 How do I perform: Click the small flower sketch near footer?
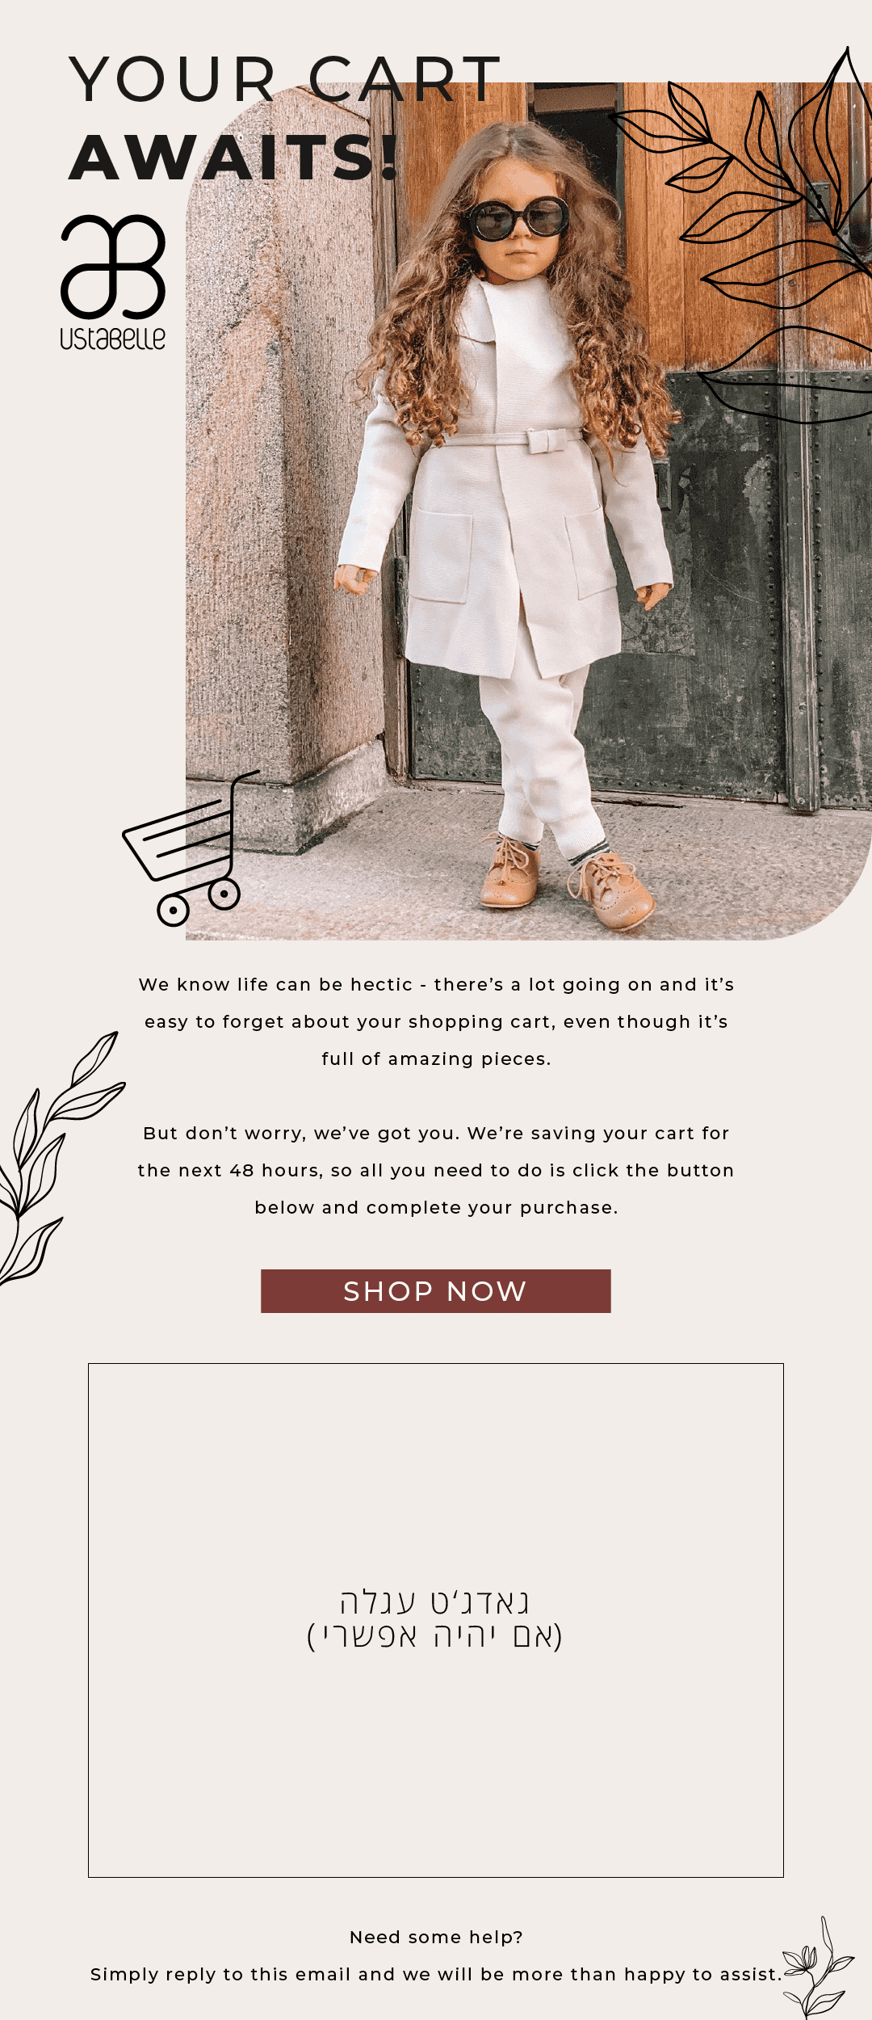(817, 1967)
